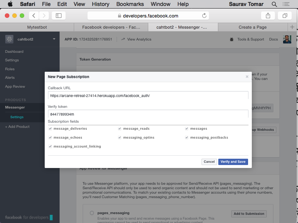
Task: Open the View menu
Action: [79, 4]
